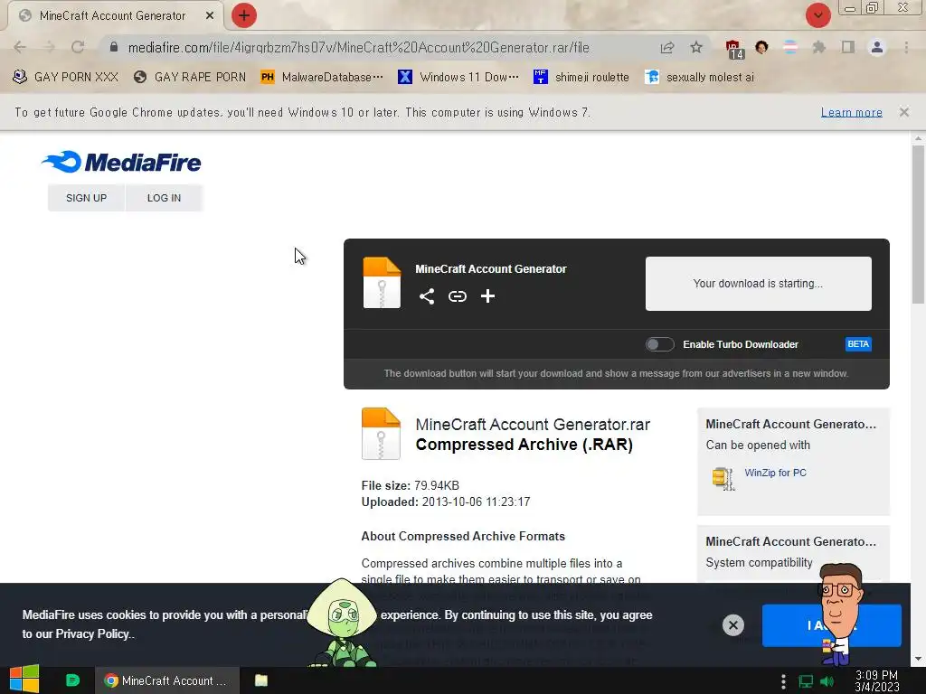Click the Your download is starting button
The height and width of the screenshot is (694, 926).
(x=759, y=283)
